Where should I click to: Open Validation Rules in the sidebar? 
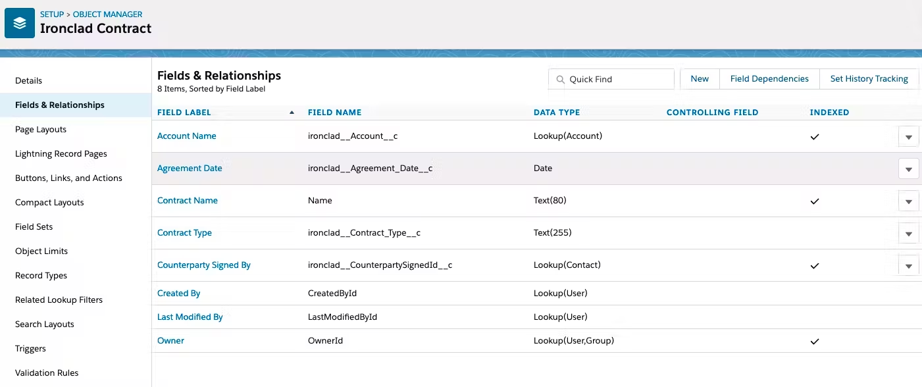47,373
